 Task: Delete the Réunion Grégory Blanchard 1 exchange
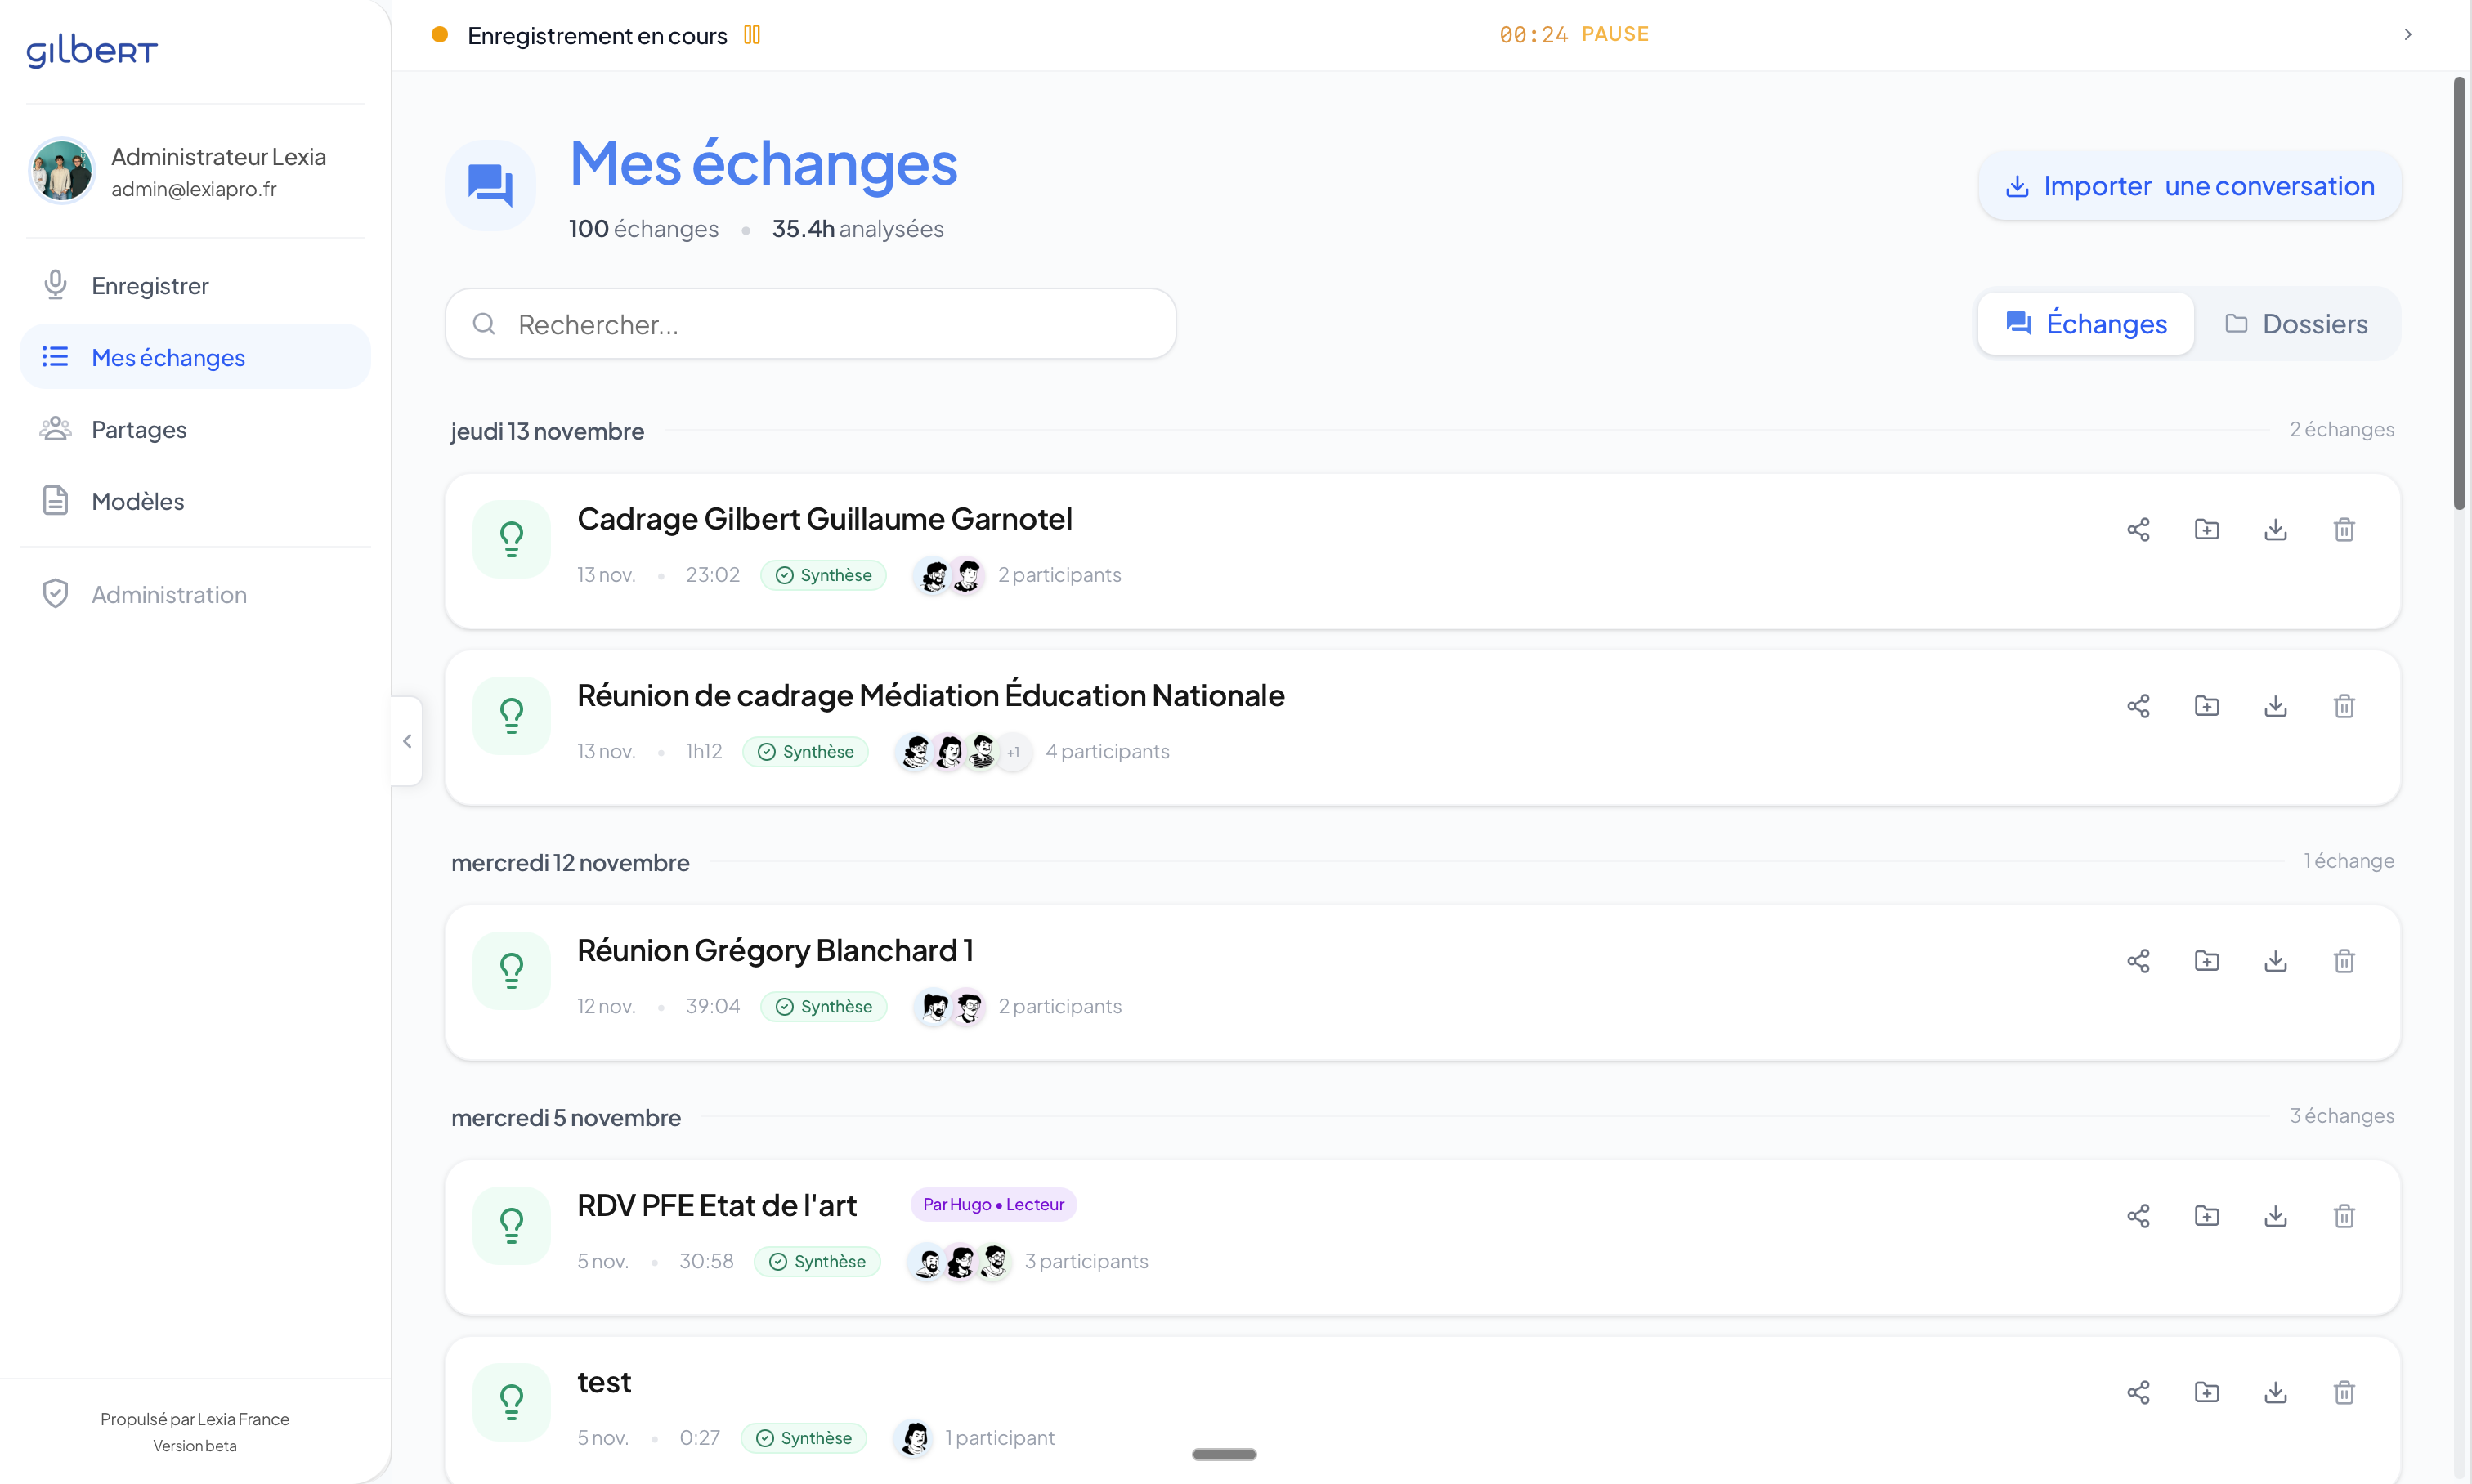(2344, 961)
